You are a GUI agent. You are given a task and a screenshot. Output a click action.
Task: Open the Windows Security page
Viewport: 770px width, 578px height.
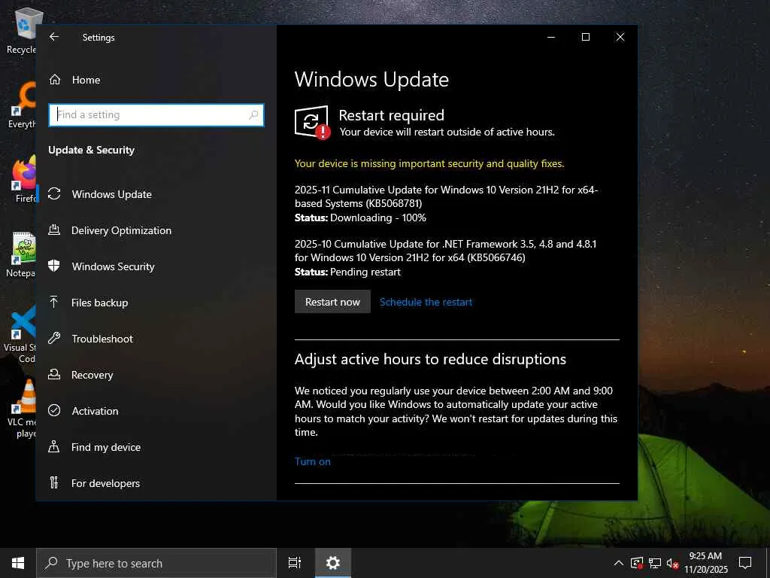pyautogui.click(x=113, y=266)
